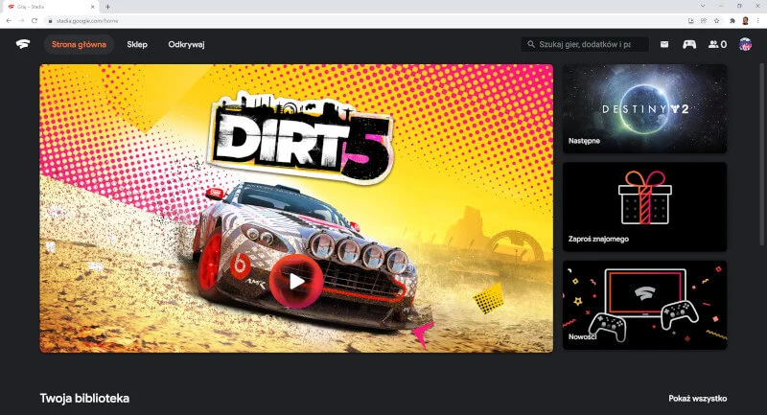Open the controller icon in Stadia header
767x415 pixels.
pos(689,44)
